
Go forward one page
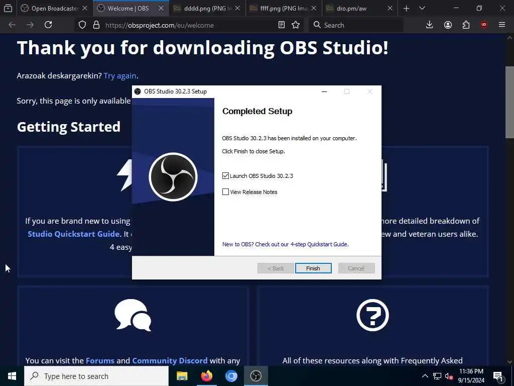click(x=30, y=25)
